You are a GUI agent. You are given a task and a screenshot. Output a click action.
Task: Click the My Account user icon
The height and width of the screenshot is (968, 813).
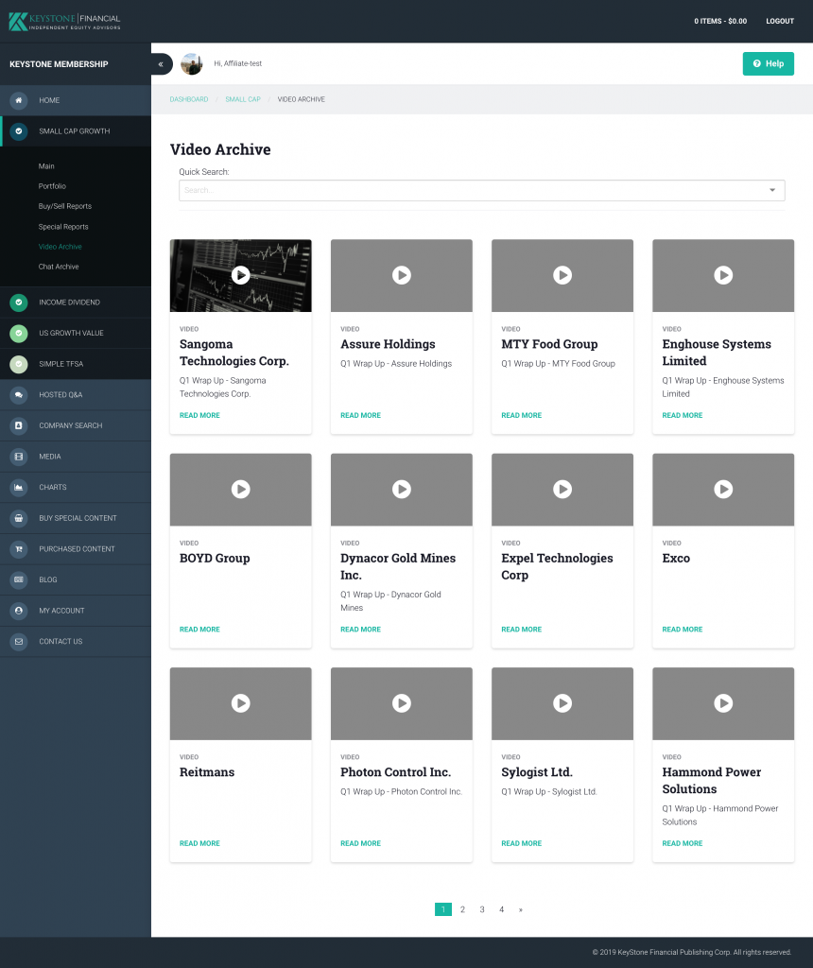[19, 612]
